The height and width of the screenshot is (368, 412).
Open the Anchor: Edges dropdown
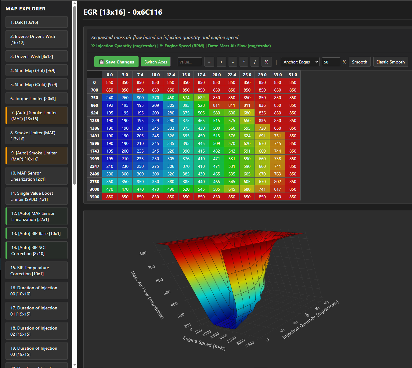300,62
